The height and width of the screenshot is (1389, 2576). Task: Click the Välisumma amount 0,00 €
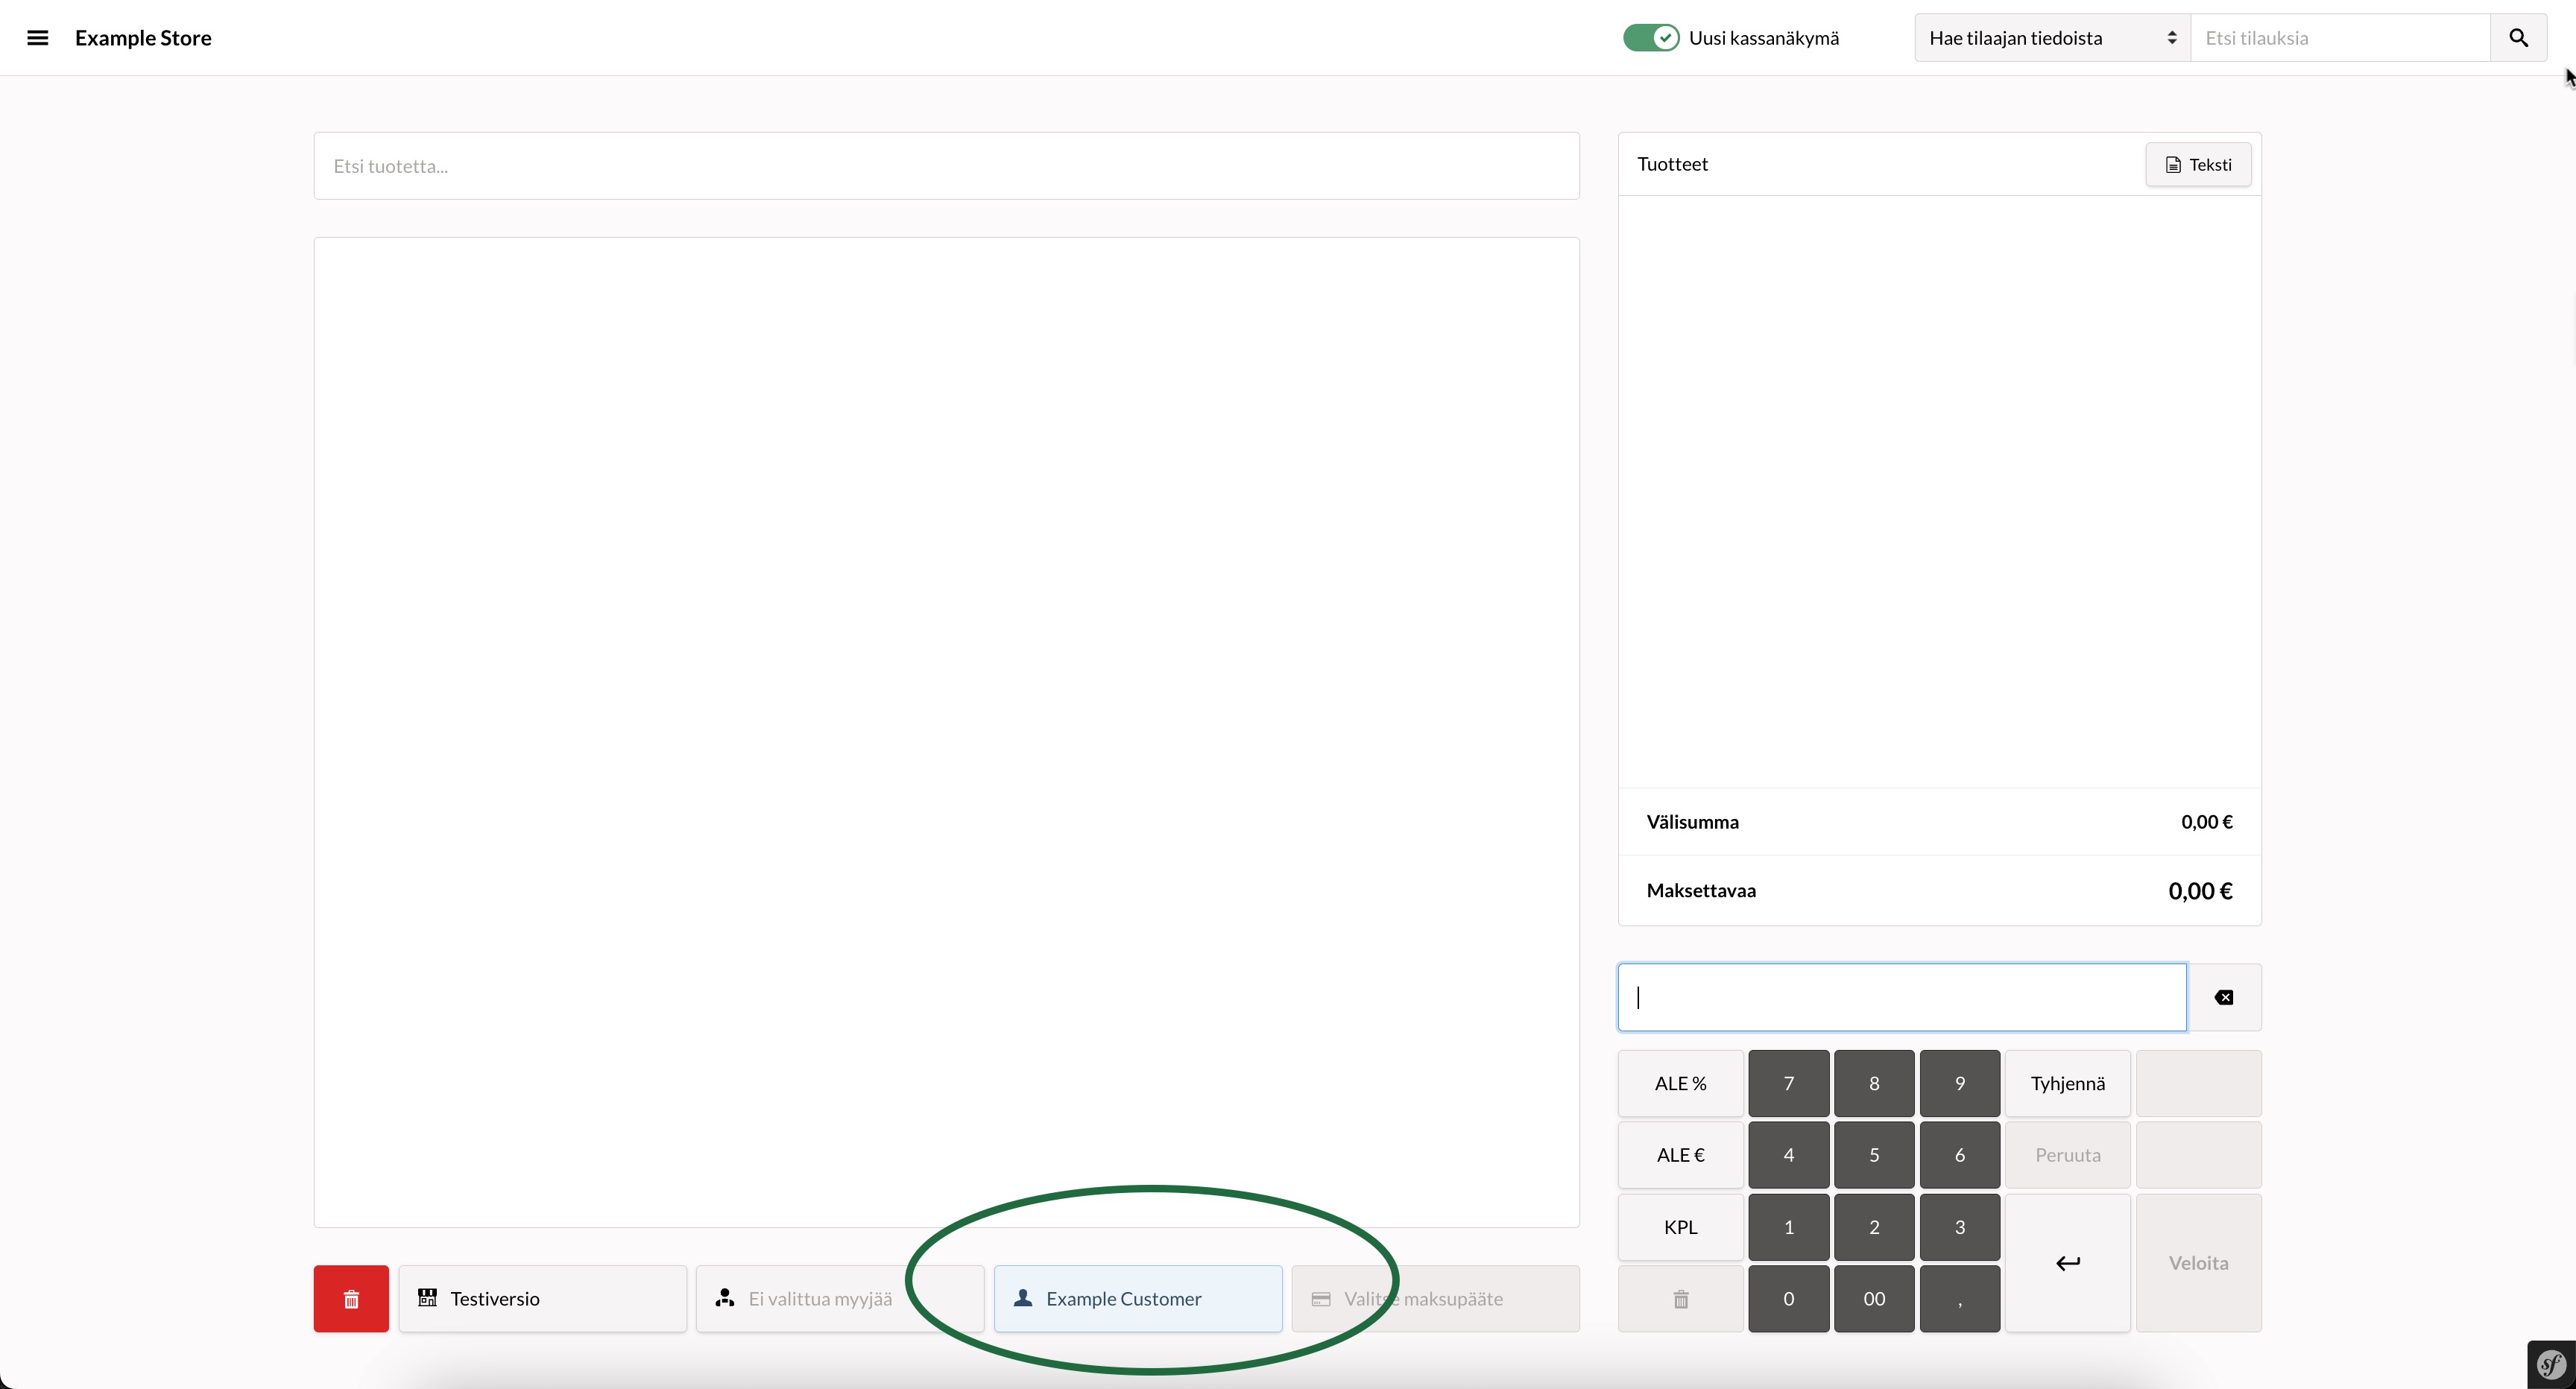pos(2206,822)
